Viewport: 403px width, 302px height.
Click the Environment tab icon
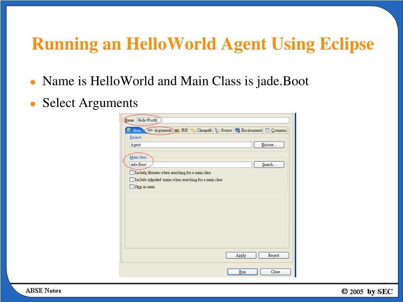coord(237,130)
